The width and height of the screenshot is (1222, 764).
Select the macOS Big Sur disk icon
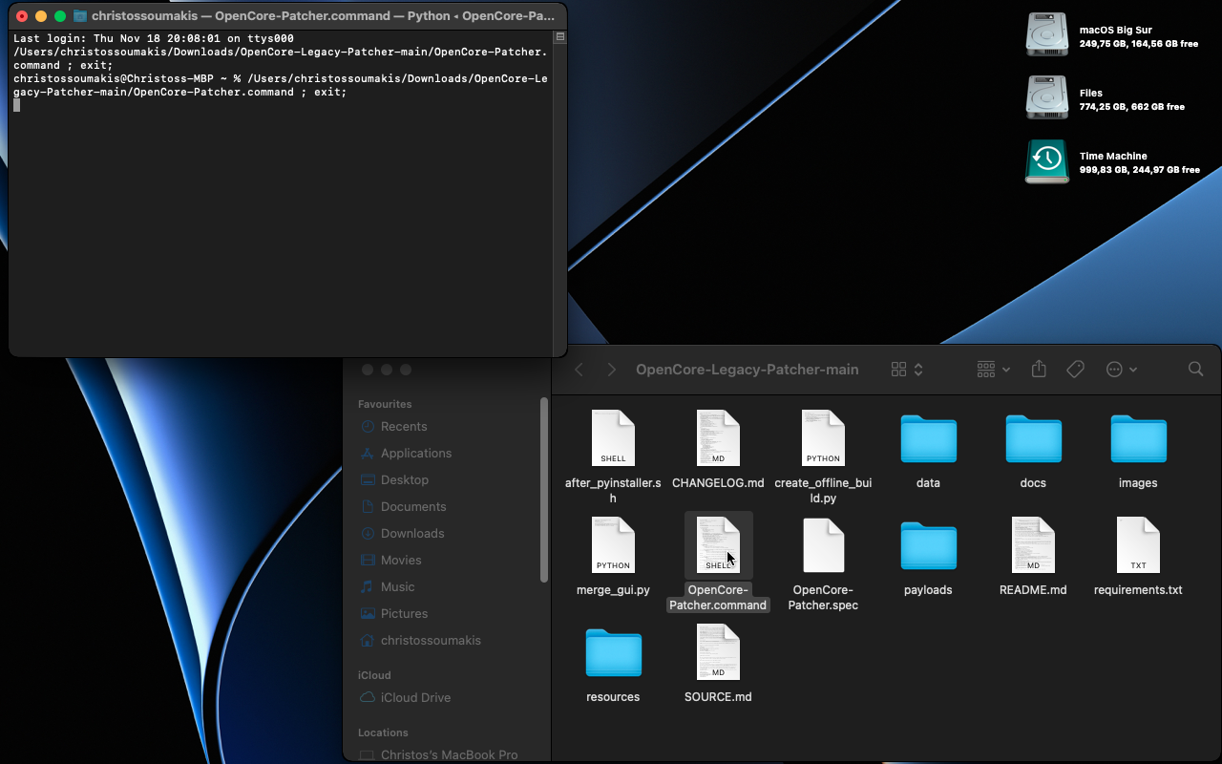1047,35
